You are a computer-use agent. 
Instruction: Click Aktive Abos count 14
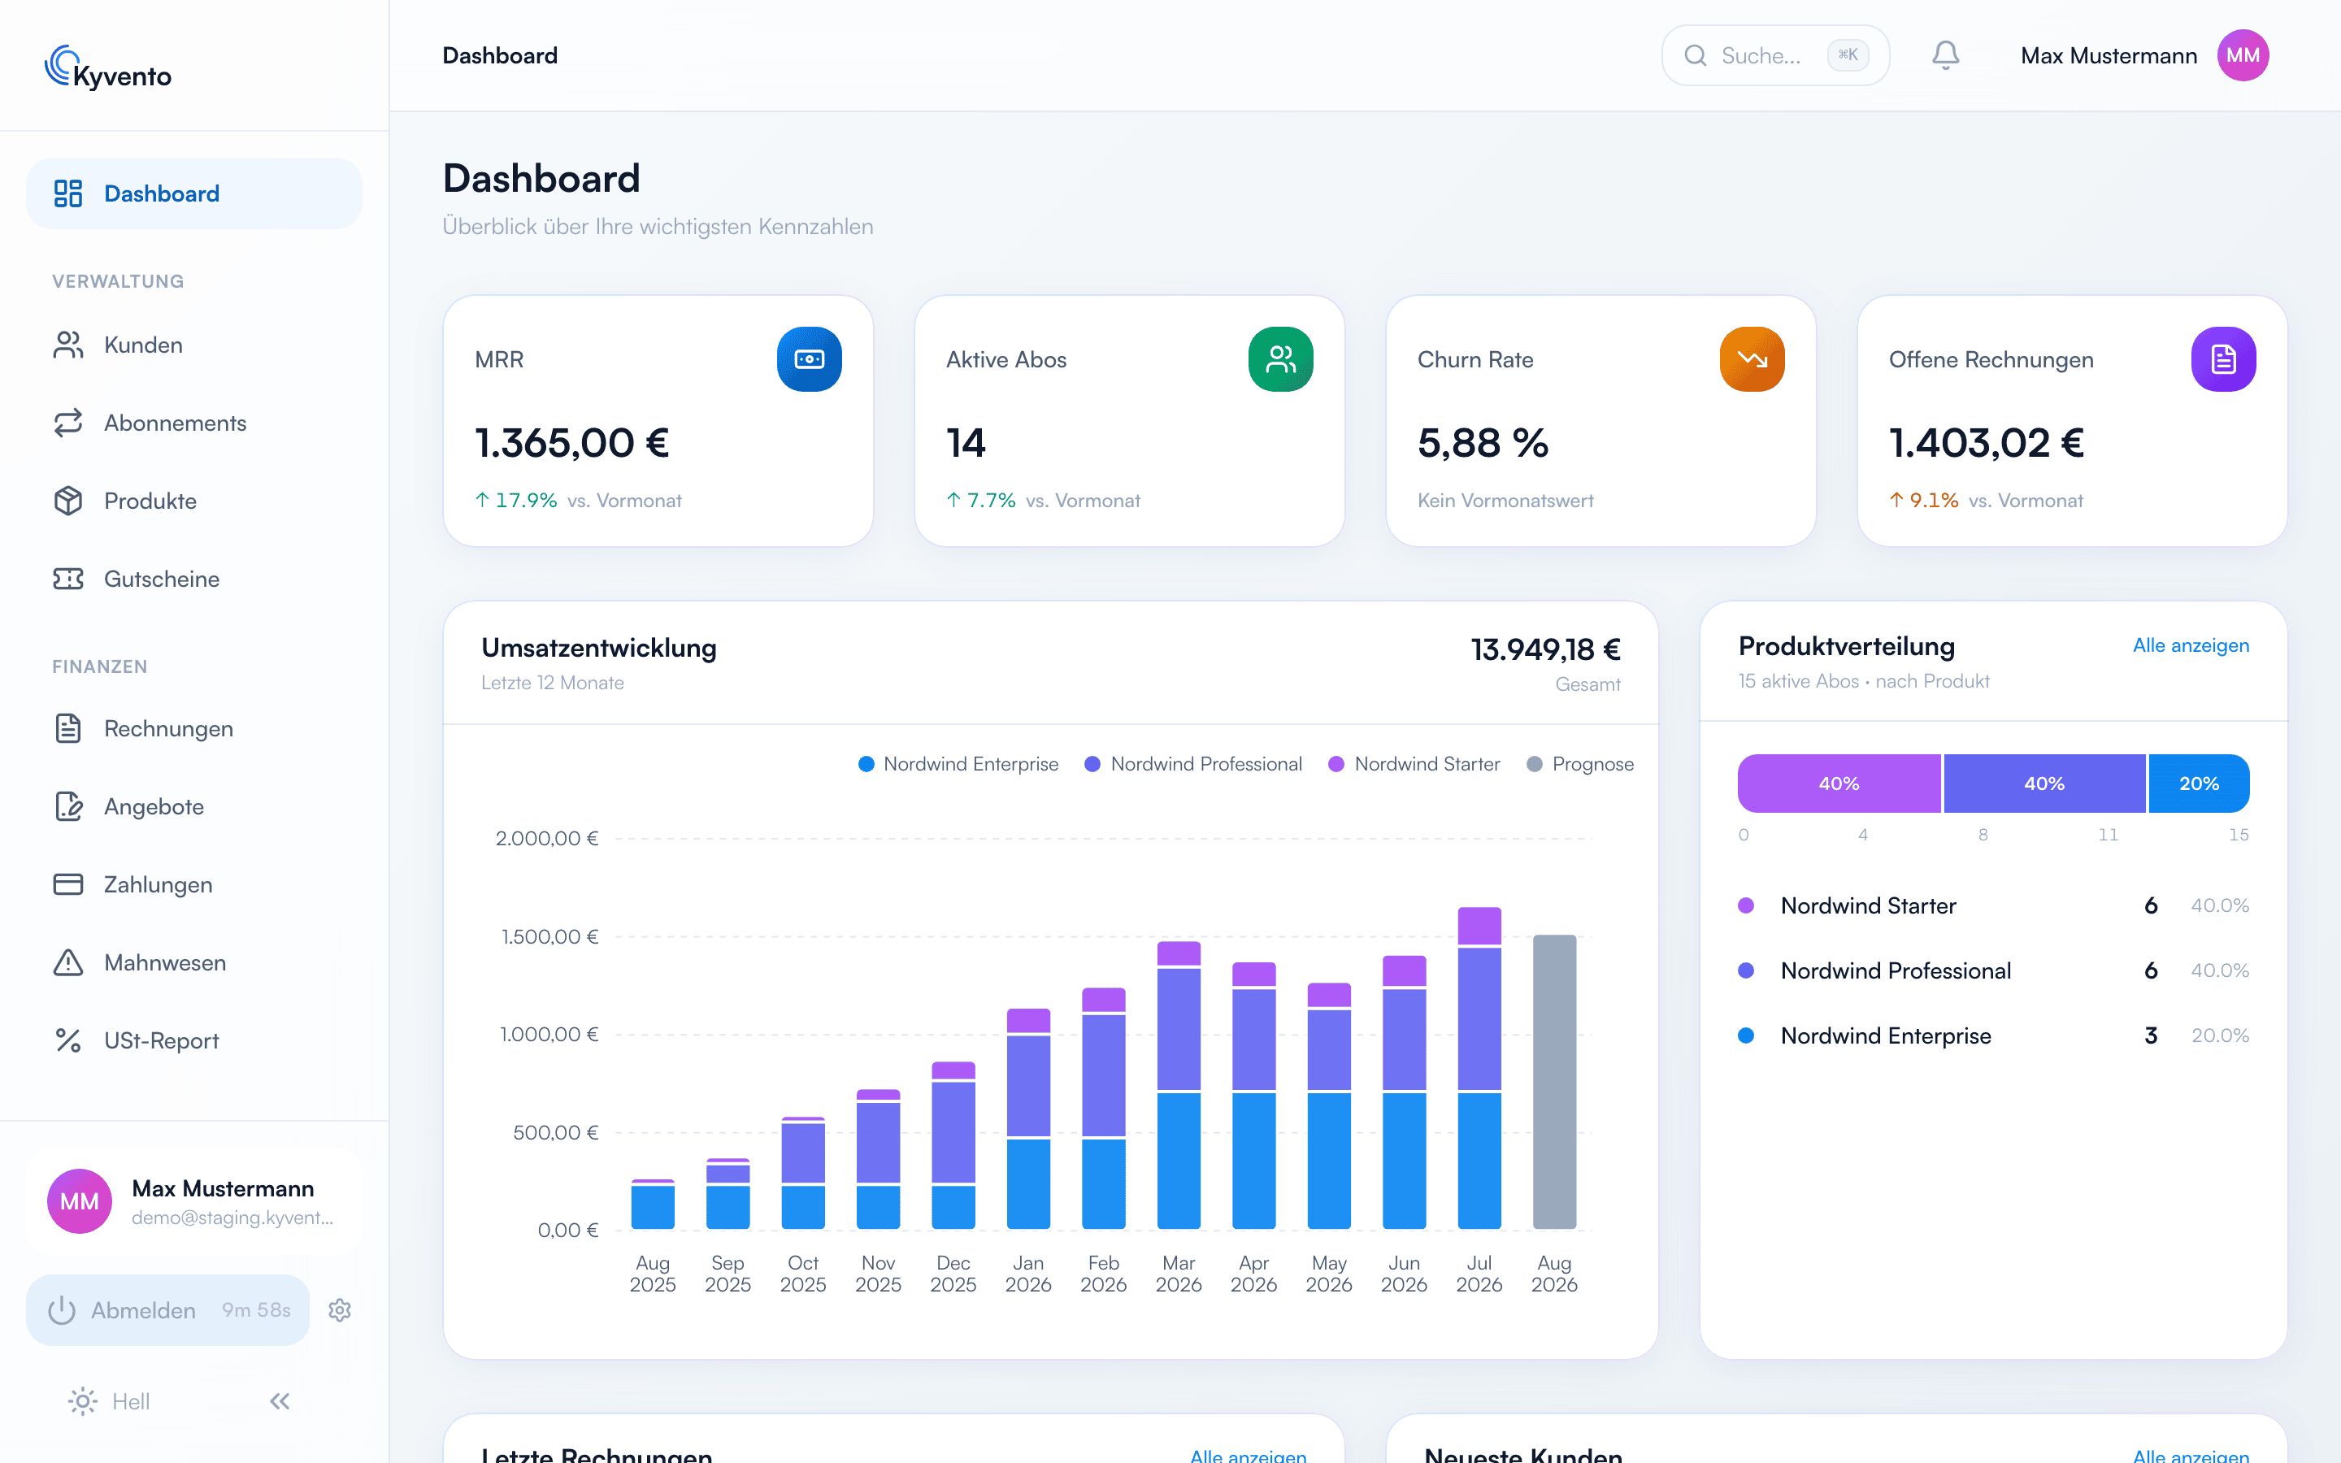point(966,443)
